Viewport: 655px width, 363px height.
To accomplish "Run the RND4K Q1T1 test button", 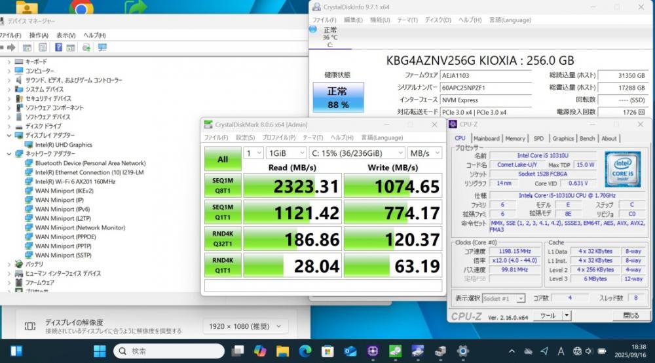I will click(223, 265).
